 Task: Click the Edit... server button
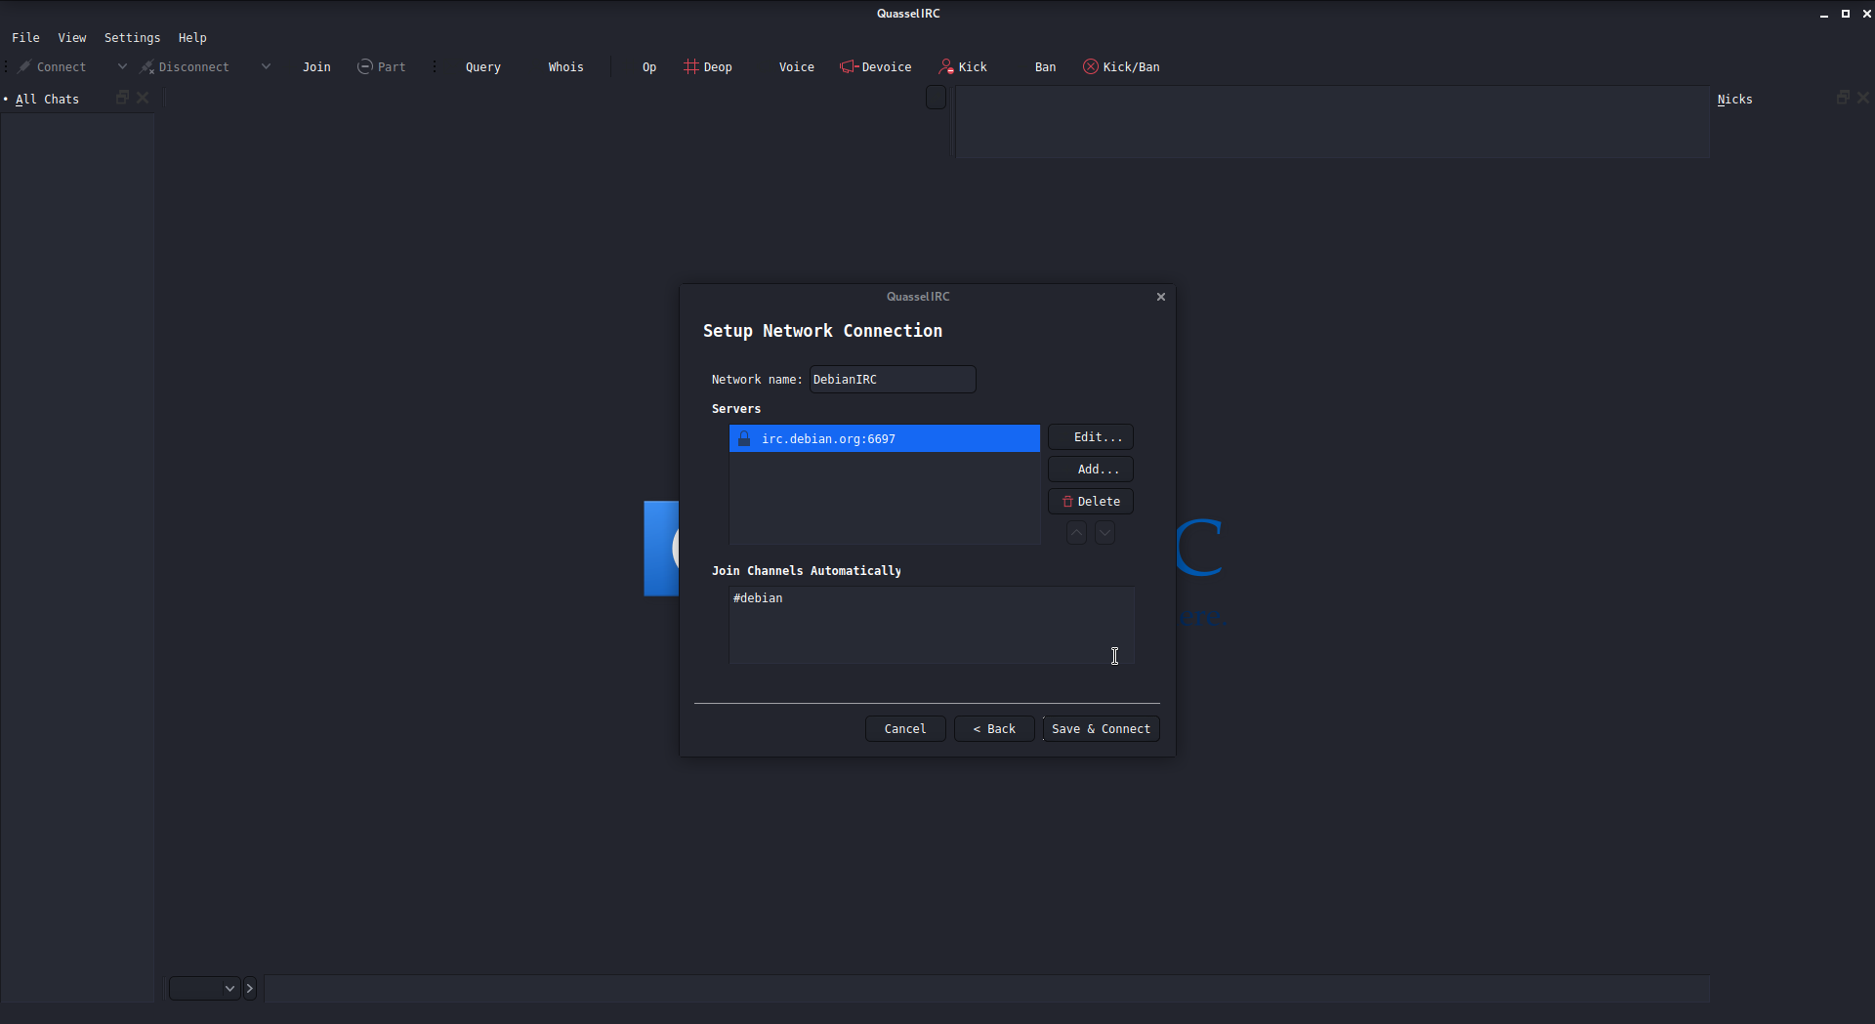(x=1091, y=437)
